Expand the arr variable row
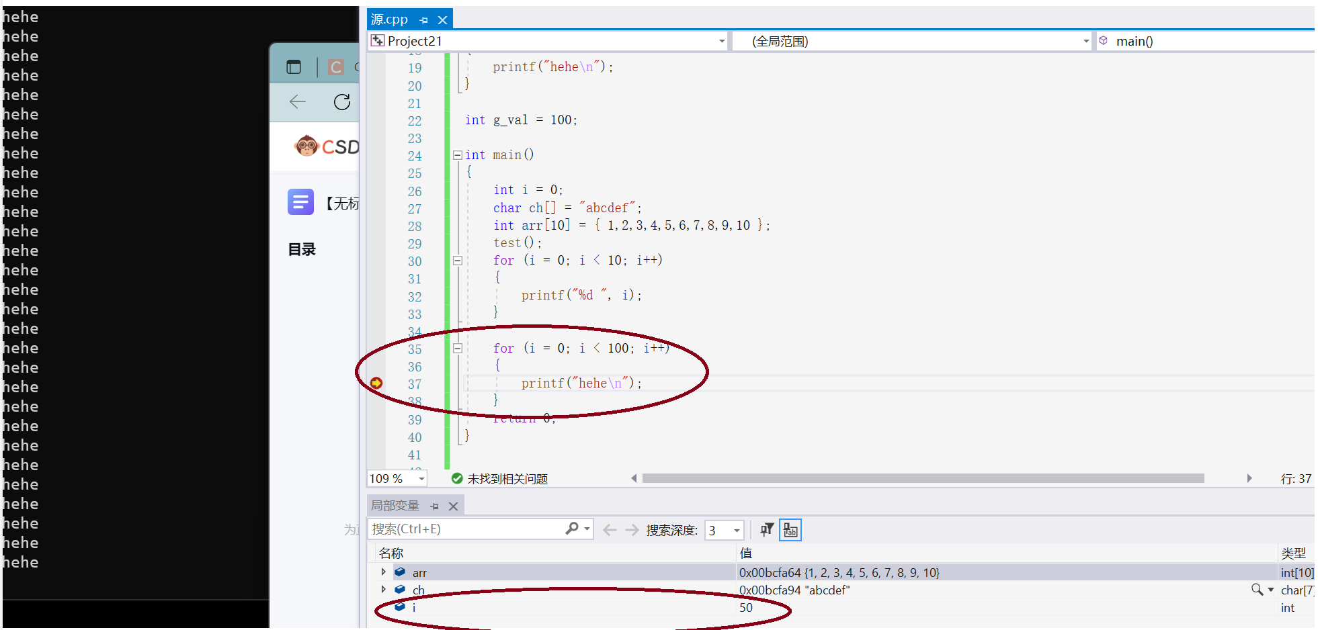Viewport: 1318px width, 630px height. point(383,572)
